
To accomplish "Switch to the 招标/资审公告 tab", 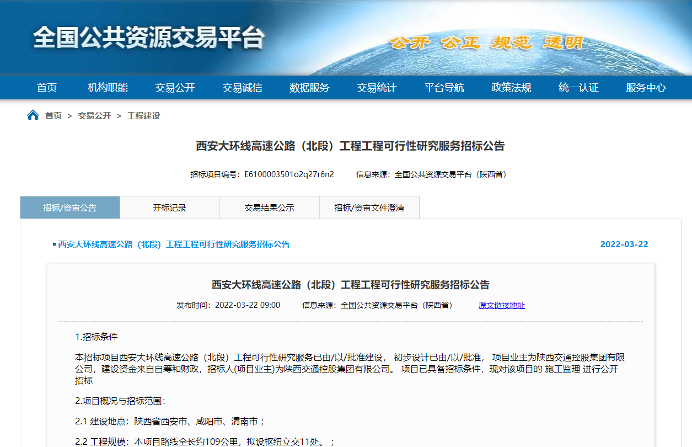I will (x=70, y=208).
